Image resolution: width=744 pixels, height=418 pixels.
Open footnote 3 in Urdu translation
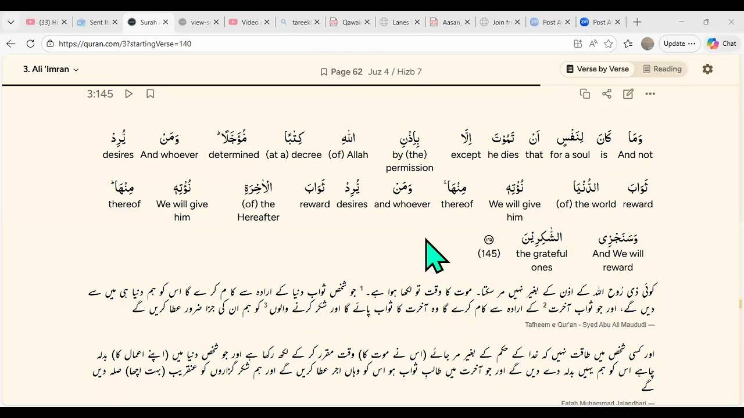(x=266, y=305)
